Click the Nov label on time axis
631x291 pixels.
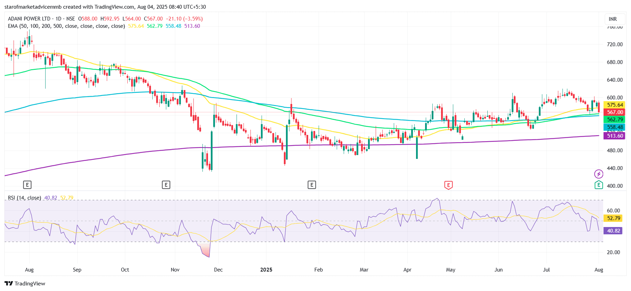[175, 270]
